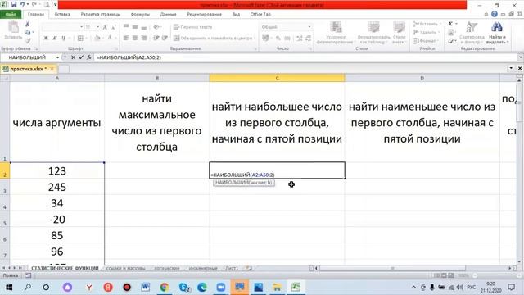Click cell containing 245
The image size is (524, 295).
pos(57,187)
